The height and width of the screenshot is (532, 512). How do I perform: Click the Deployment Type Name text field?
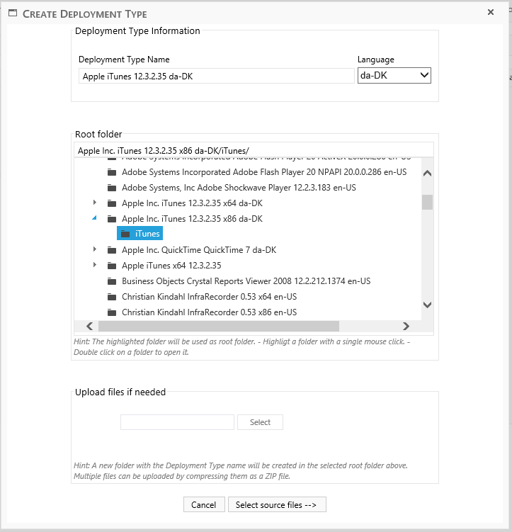[x=216, y=77]
